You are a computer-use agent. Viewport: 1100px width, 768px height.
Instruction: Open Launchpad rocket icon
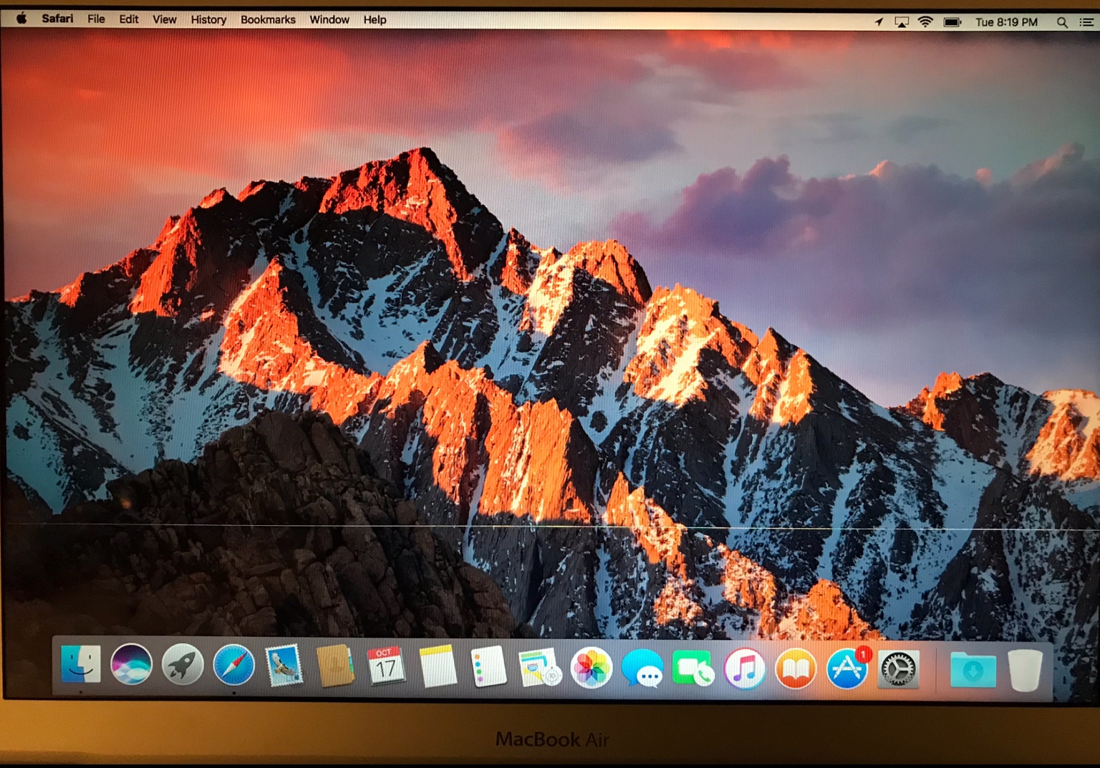(x=183, y=665)
